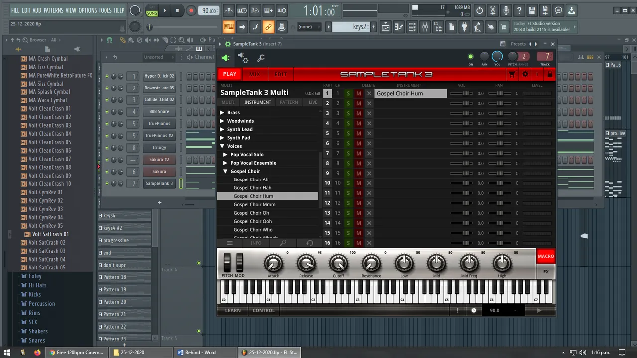
Task: Click the SampleTank browser search magnifier icon
Action: [283, 243]
